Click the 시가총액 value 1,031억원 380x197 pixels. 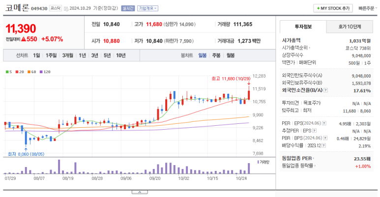360,41
